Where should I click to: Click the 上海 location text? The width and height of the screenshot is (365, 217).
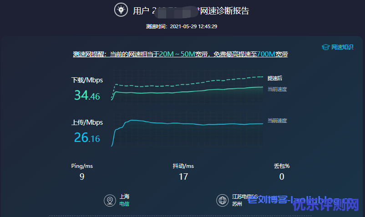point(125,197)
